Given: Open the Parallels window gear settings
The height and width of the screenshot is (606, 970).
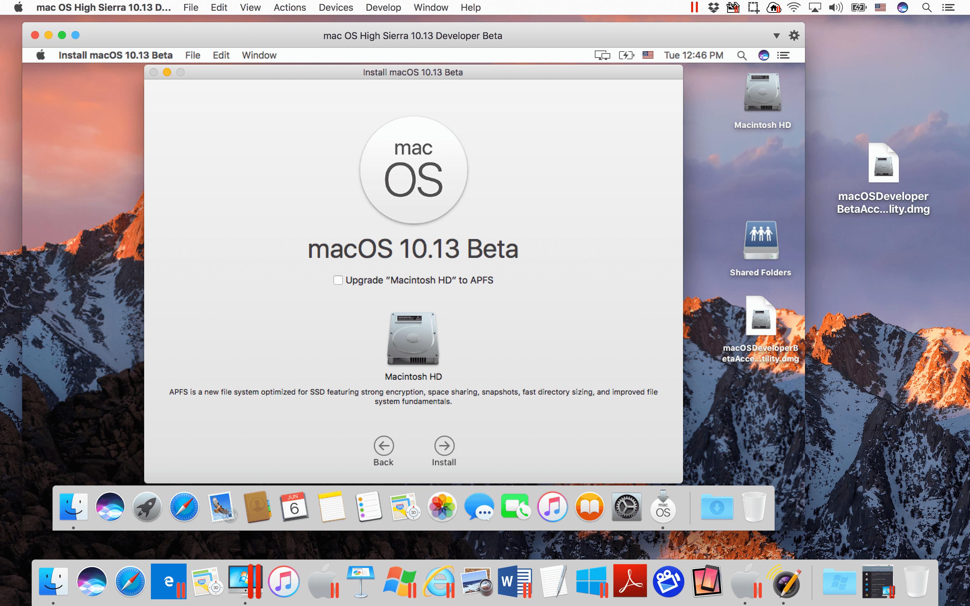Looking at the screenshot, I should coord(794,35).
